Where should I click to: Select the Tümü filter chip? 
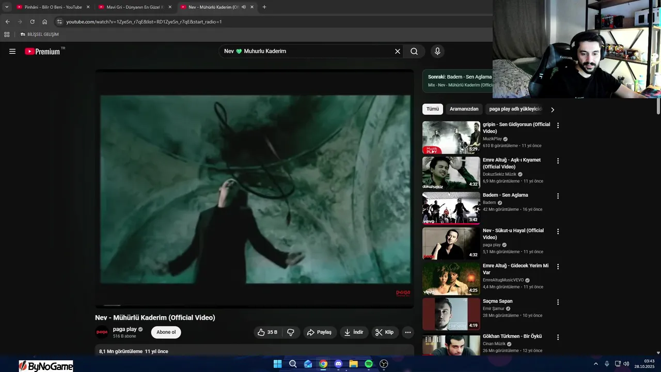(x=433, y=109)
